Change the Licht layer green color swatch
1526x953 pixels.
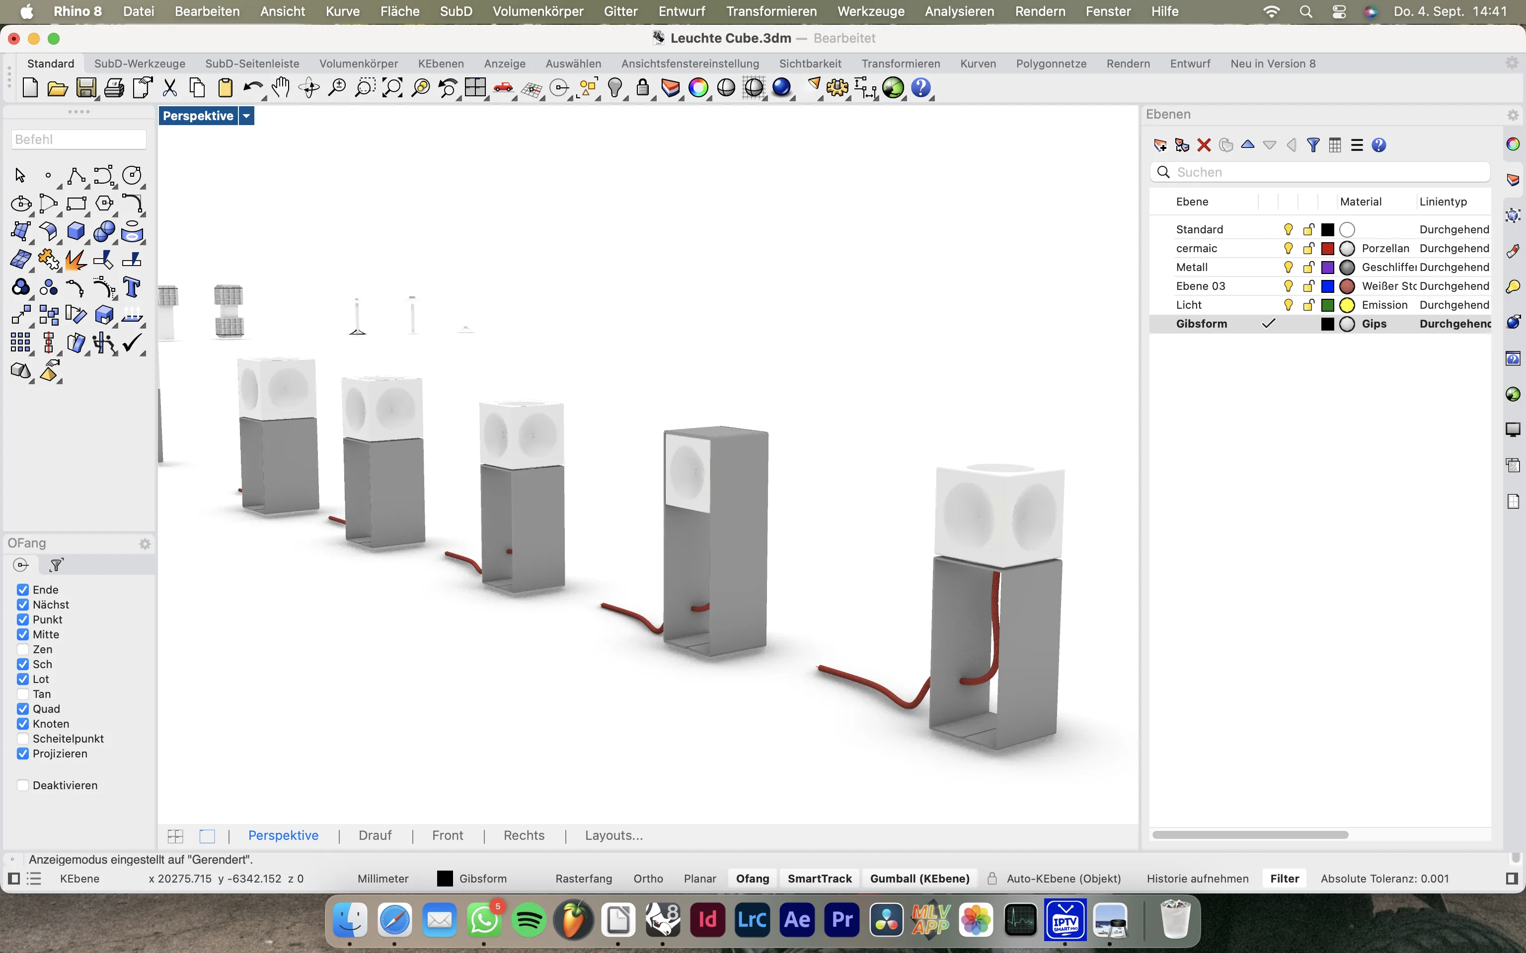pyautogui.click(x=1328, y=305)
